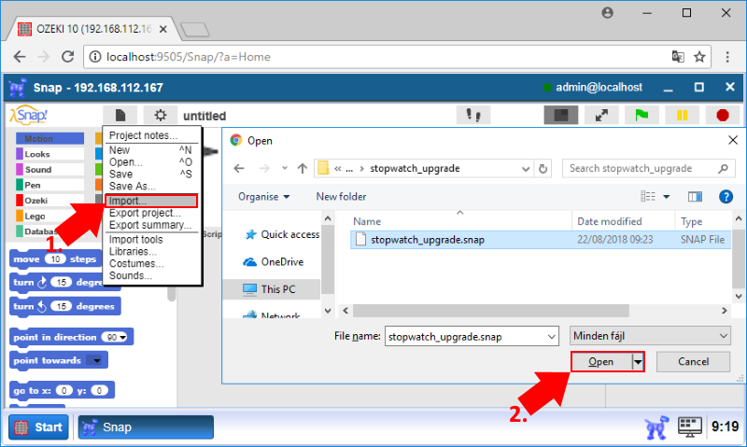Show the preview pane

[x=695, y=197]
